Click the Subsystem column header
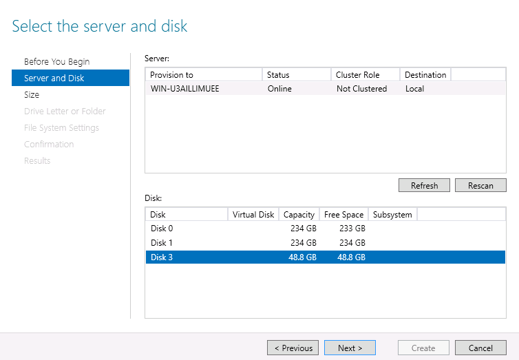519x360 pixels. 392,214
